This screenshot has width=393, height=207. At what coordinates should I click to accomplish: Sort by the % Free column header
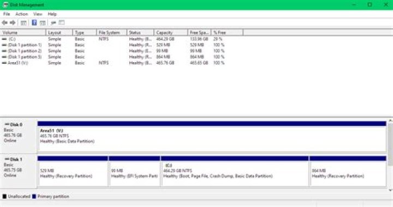click(x=227, y=33)
